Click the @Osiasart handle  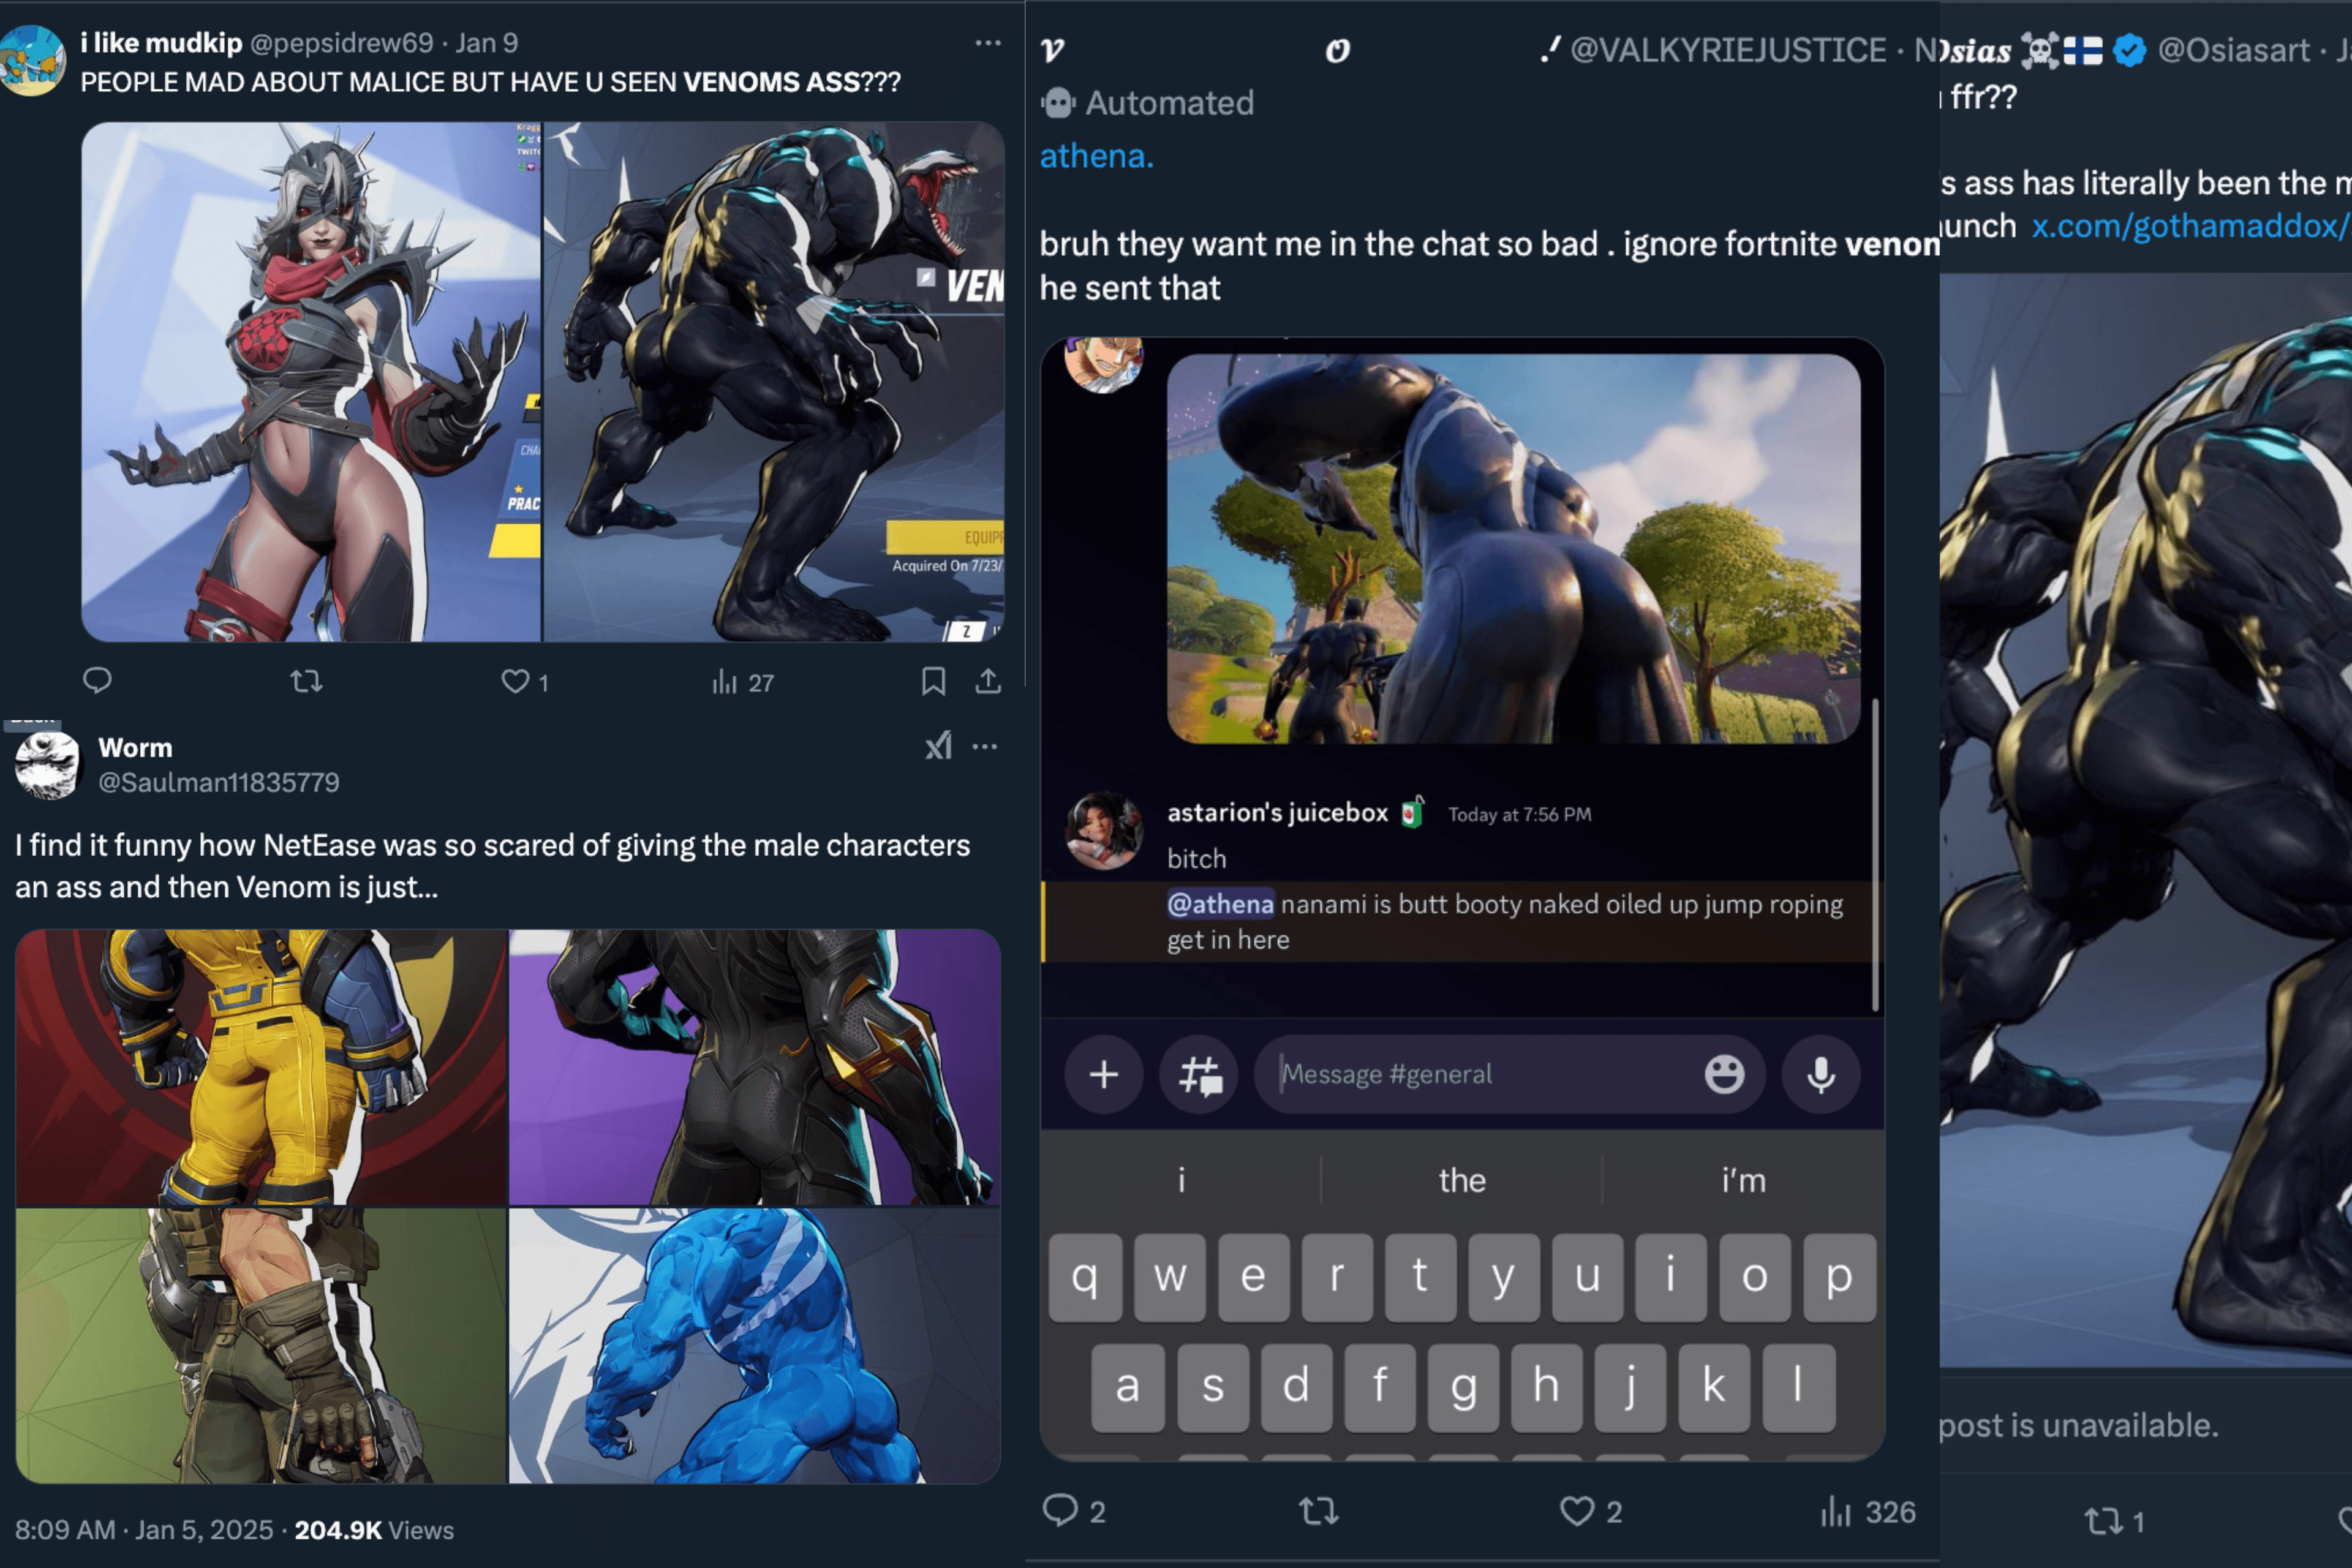pyautogui.click(x=2234, y=50)
